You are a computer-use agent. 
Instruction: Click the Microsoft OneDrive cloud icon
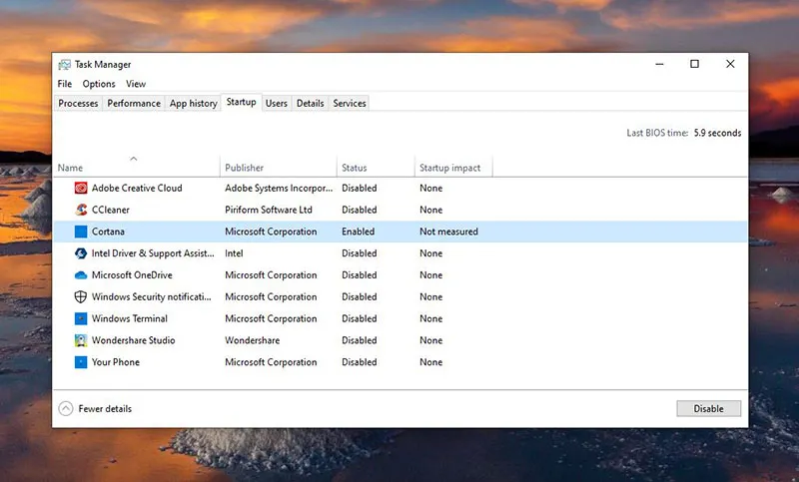pyautogui.click(x=81, y=275)
